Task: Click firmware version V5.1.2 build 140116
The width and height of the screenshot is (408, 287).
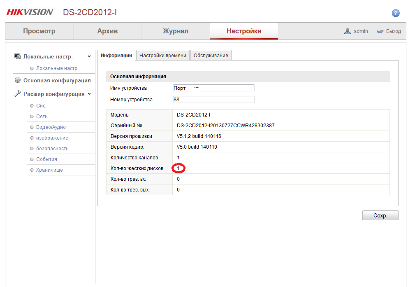Action: 199,136
